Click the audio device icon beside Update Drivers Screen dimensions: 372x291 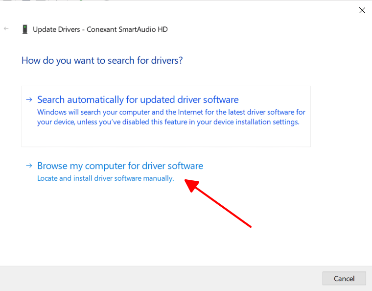pos(24,29)
